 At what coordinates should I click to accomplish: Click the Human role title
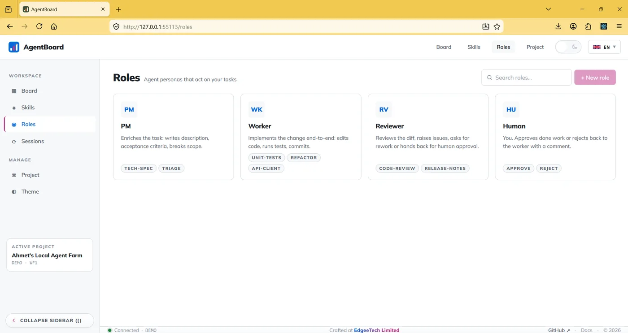coord(514,126)
